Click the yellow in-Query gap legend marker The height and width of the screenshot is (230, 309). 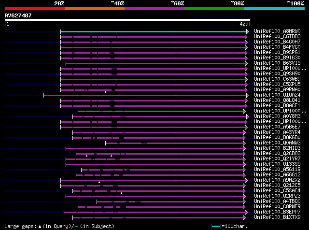tap(40, 227)
